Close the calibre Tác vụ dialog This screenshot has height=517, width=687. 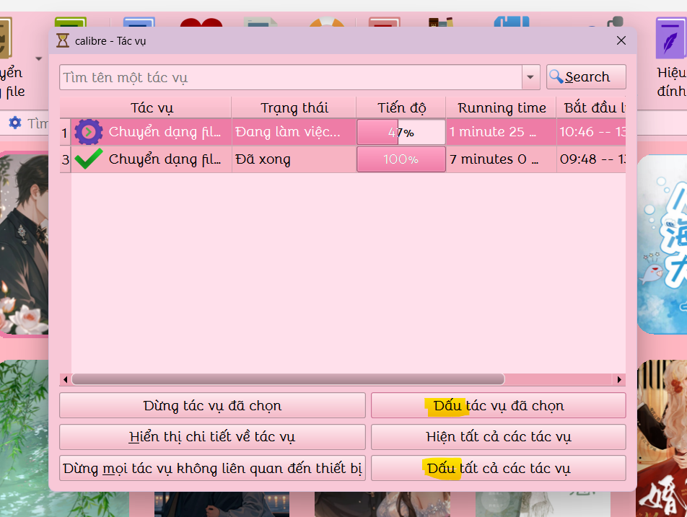click(x=621, y=40)
